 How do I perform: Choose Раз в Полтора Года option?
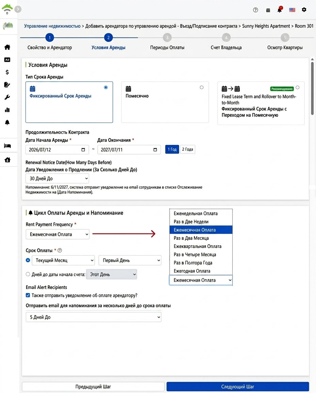click(x=201, y=263)
